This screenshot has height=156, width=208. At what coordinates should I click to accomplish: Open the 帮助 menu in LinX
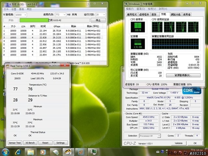[x=29, y=9]
